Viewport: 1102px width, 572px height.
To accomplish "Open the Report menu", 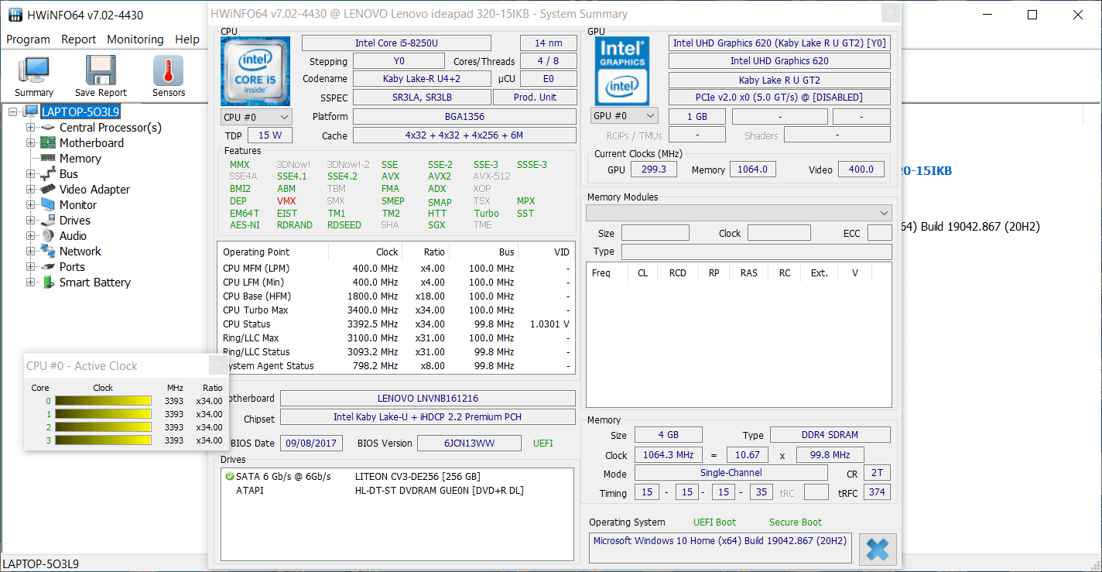I will coord(79,39).
